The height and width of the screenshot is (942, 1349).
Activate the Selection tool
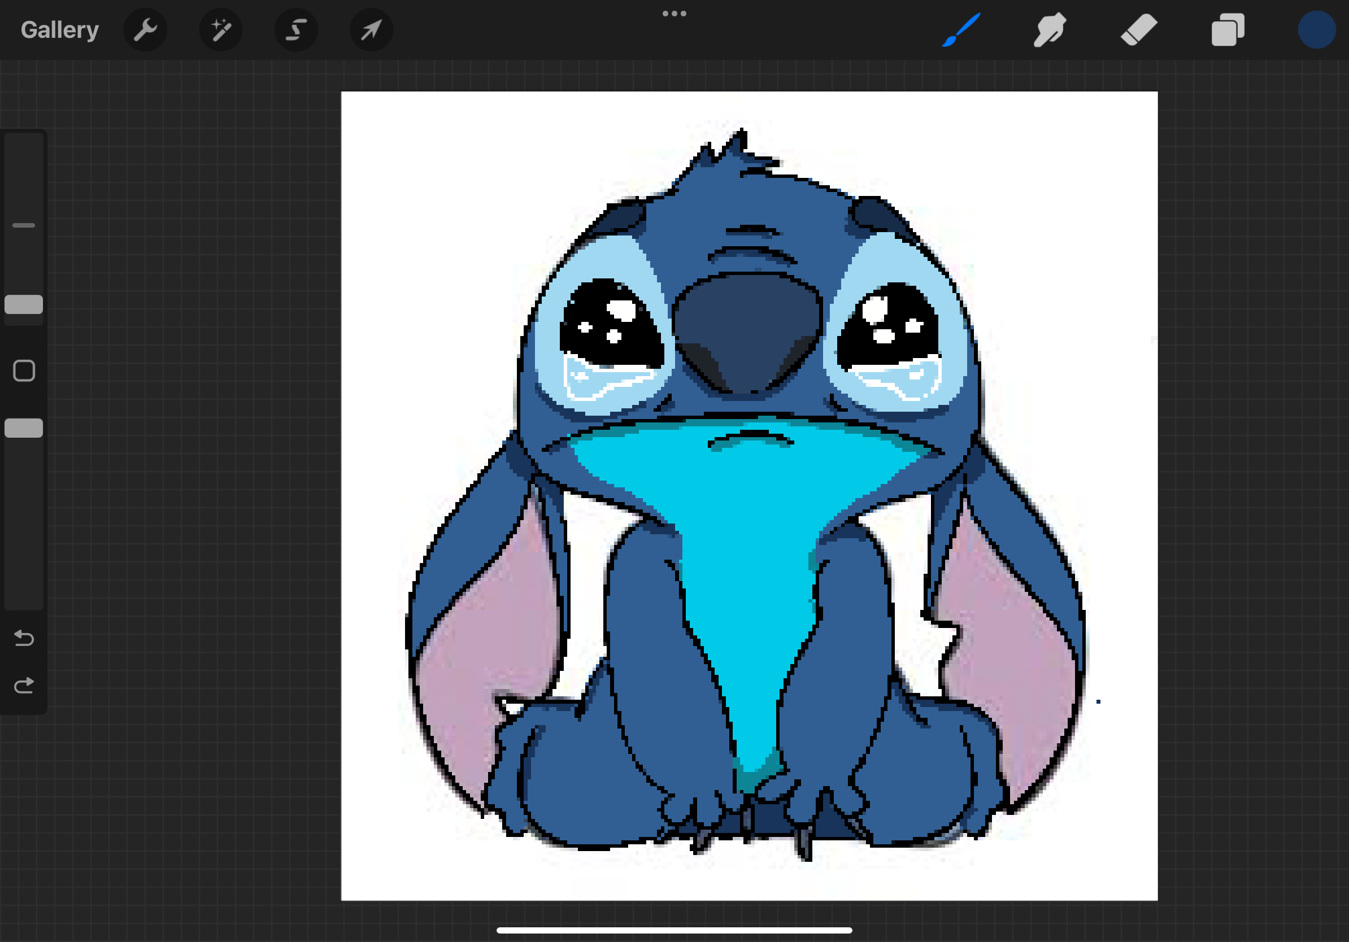(296, 30)
